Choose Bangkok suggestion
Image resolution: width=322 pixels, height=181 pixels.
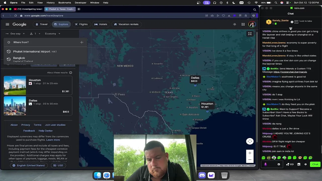tap(45, 59)
